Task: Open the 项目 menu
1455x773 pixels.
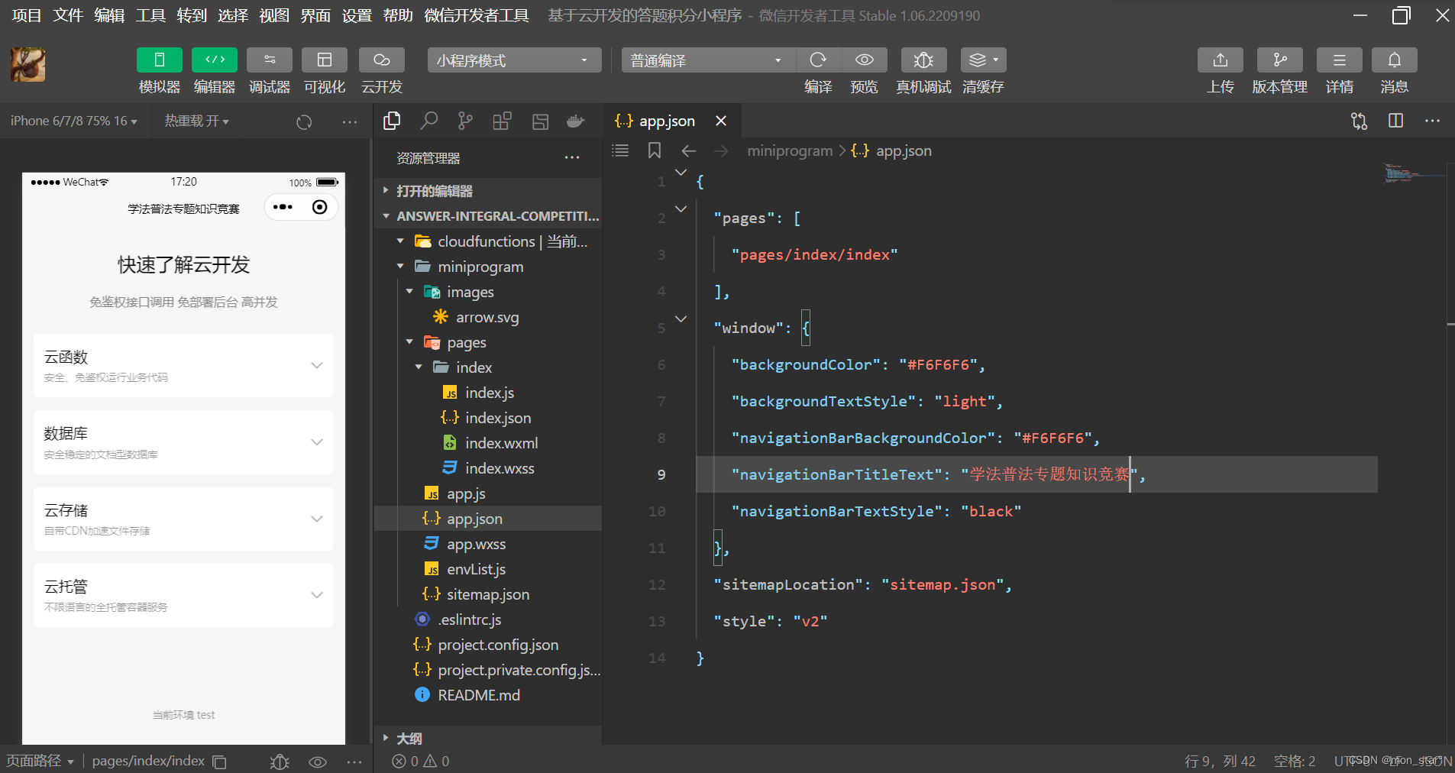Action: (x=27, y=15)
